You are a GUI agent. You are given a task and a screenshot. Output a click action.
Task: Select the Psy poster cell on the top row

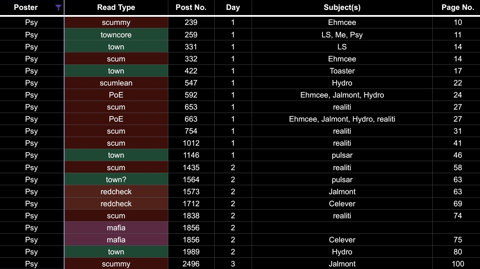pyautogui.click(x=31, y=22)
